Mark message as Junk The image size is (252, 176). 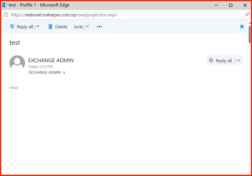78,27
